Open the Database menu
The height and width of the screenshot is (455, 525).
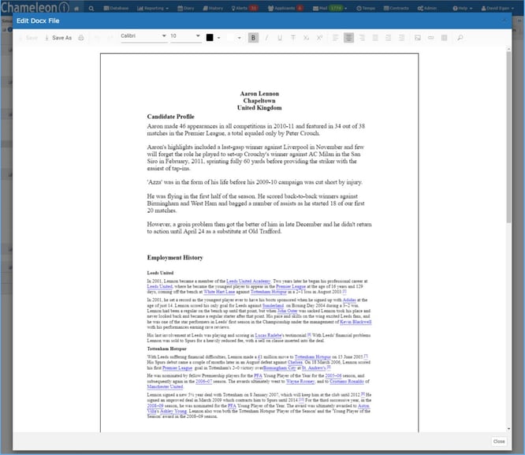(x=116, y=9)
